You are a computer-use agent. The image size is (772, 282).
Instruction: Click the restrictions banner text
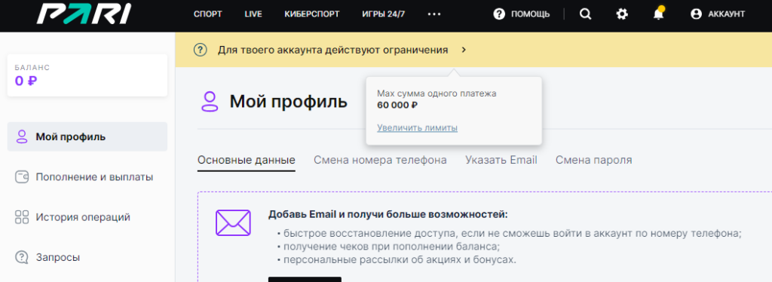[x=332, y=50]
